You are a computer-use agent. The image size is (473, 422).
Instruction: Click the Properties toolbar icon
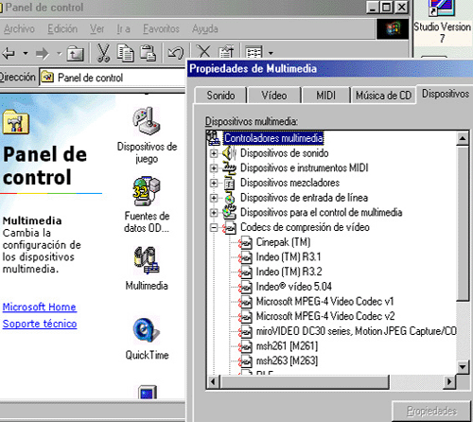(226, 51)
